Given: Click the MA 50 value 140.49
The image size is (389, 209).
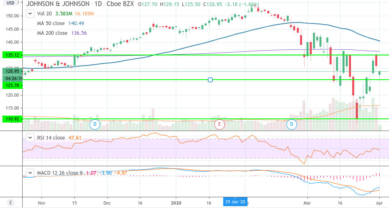Looking at the screenshot, I should pyautogui.click(x=76, y=23).
